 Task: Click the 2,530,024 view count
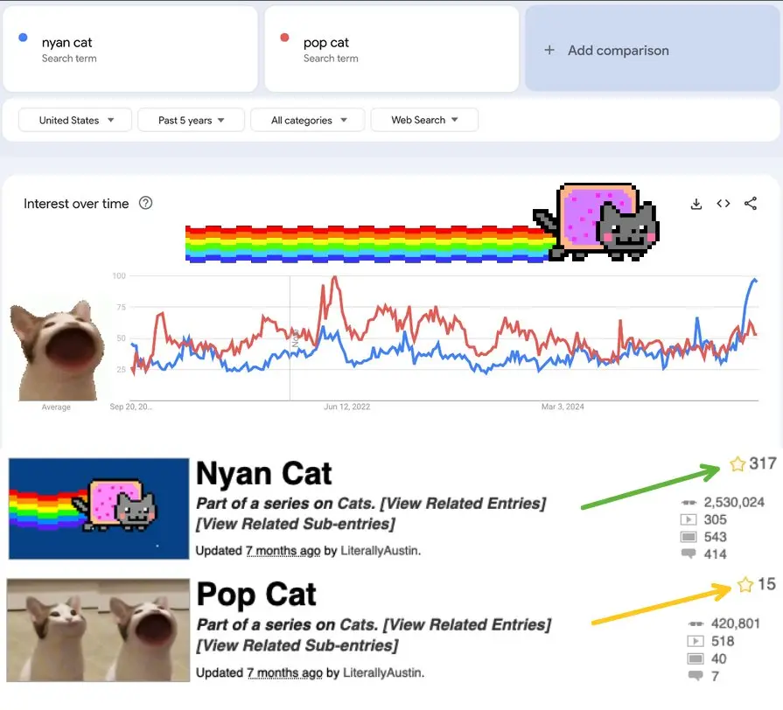pyautogui.click(x=734, y=503)
